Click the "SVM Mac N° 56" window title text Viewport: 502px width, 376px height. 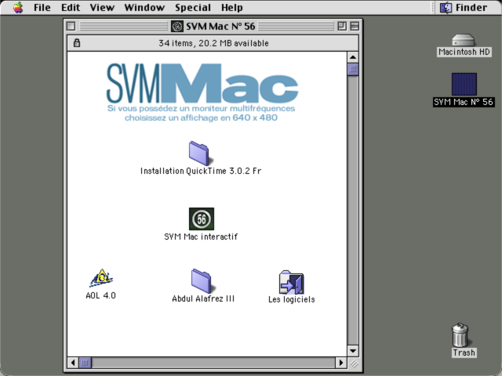(x=220, y=26)
